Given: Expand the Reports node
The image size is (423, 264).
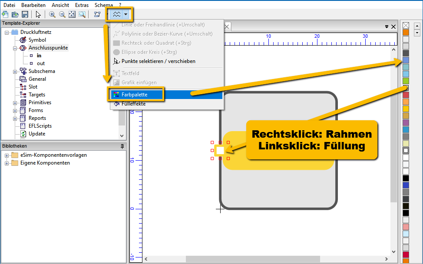Looking at the screenshot, I should pyautogui.click(x=15, y=119).
